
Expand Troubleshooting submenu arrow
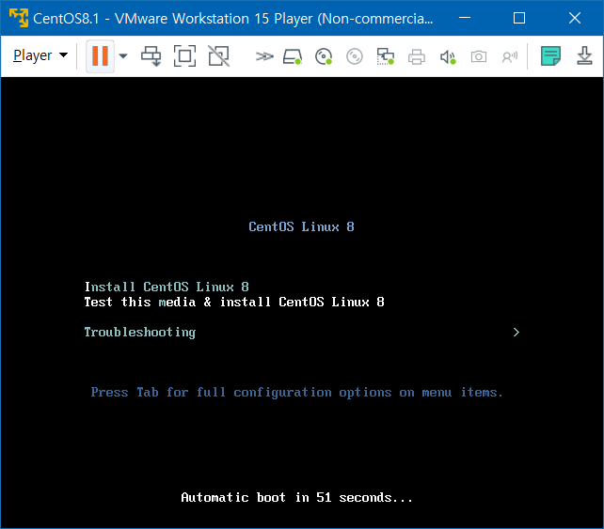(x=517, y=332)
